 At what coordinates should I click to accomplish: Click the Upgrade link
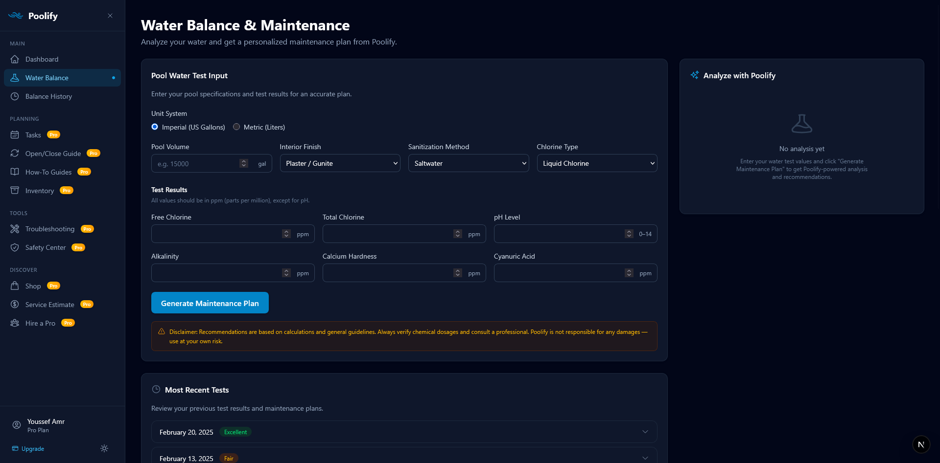click(28, 448)
